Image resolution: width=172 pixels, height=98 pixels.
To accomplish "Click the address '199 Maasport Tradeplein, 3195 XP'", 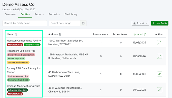I will coord(68,55).
